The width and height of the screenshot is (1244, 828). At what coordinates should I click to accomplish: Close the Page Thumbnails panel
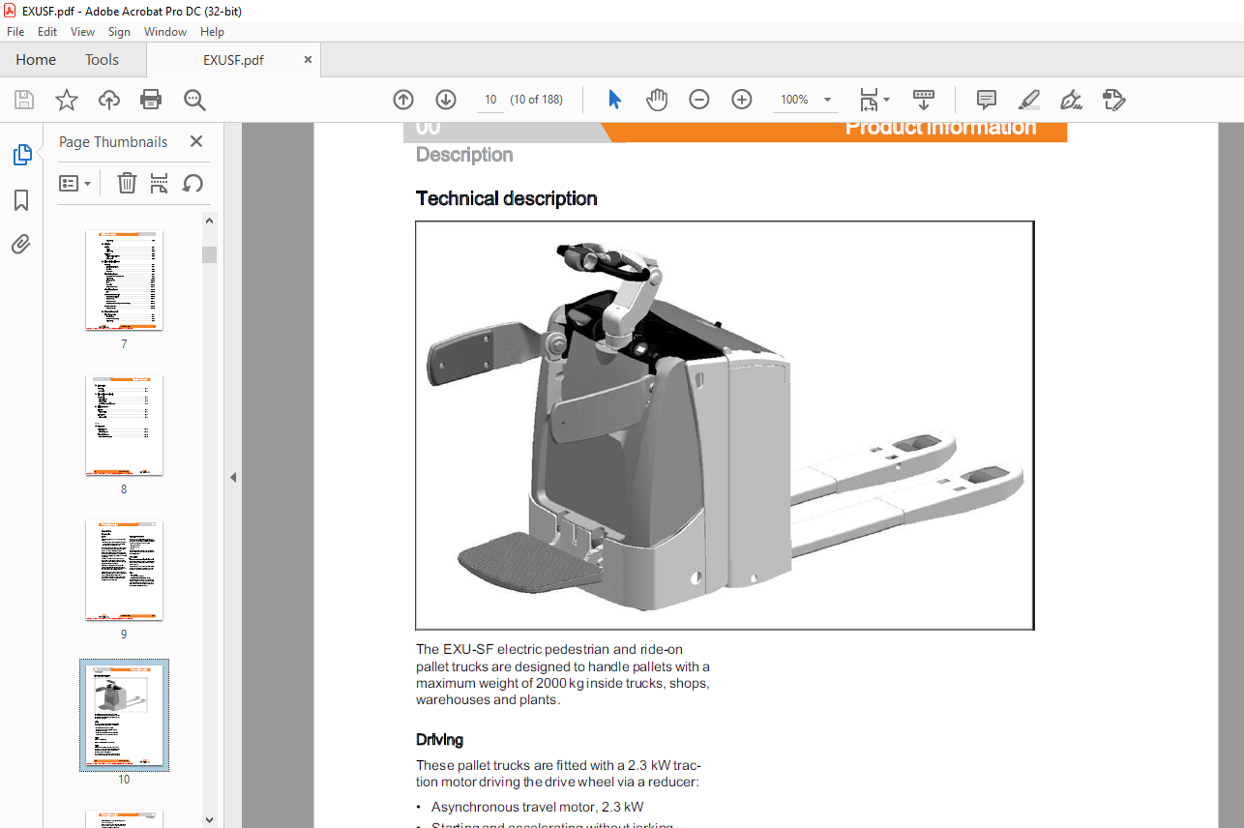point(196,141)
